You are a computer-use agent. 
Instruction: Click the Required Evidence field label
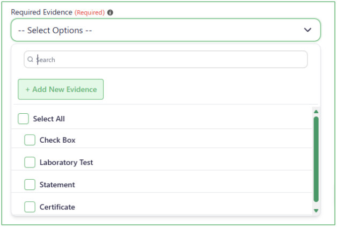pos(41,12)
